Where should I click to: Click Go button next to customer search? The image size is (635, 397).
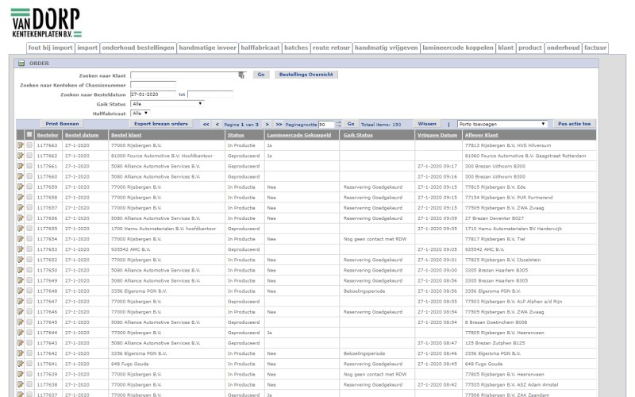click(261, 75)
